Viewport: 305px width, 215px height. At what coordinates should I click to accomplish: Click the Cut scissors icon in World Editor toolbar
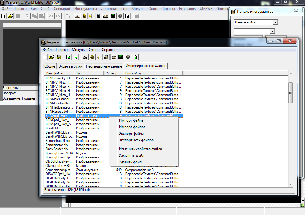pyautogui.click(x=27, y=16)
